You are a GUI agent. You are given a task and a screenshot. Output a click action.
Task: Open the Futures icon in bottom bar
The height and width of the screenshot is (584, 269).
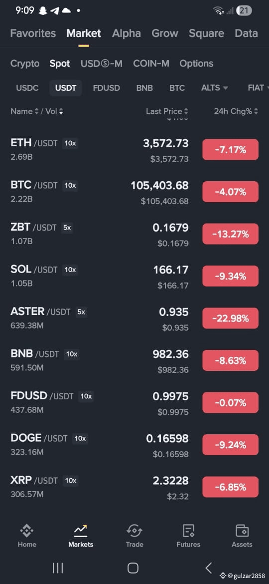pos(188,530)
